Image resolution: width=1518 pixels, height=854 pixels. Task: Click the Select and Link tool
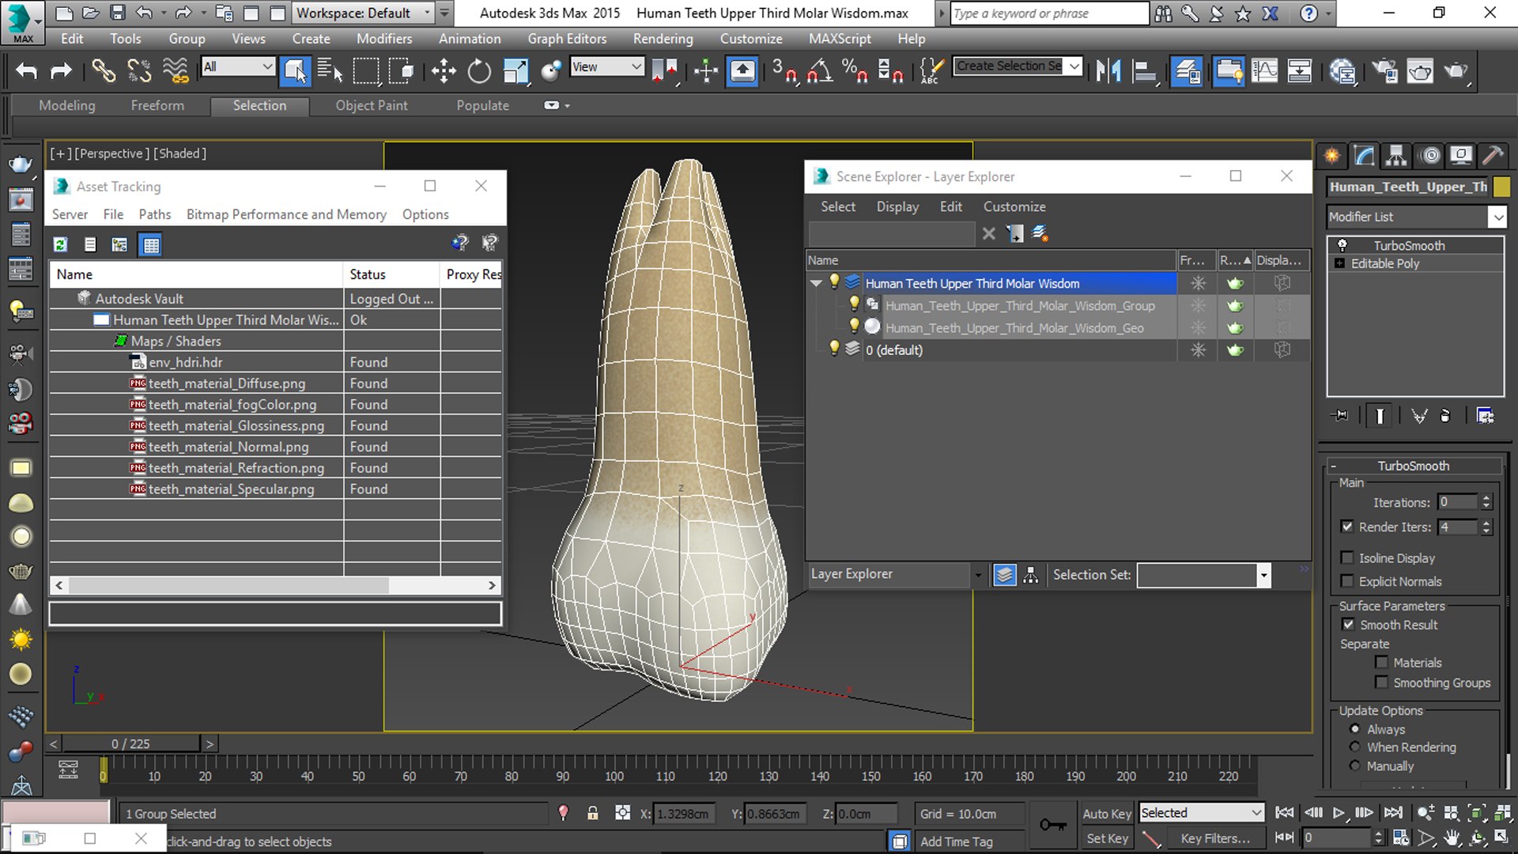coord(103,71)
